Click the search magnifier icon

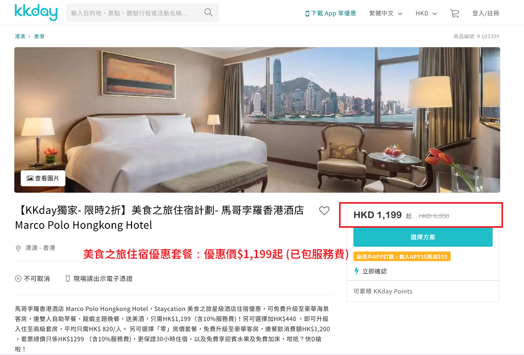209,13
